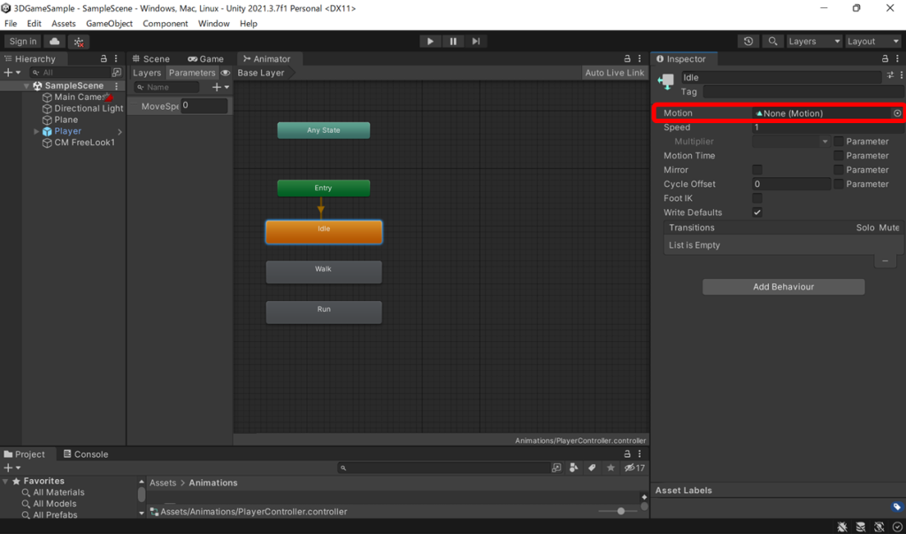Expand the Player object in Hierarchy
Screen dimensions: 906x534
35,130
